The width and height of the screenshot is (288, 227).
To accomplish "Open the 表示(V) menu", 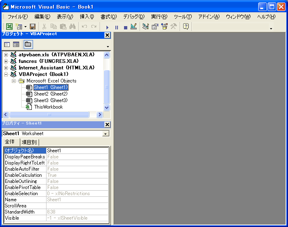I will 65,17.
